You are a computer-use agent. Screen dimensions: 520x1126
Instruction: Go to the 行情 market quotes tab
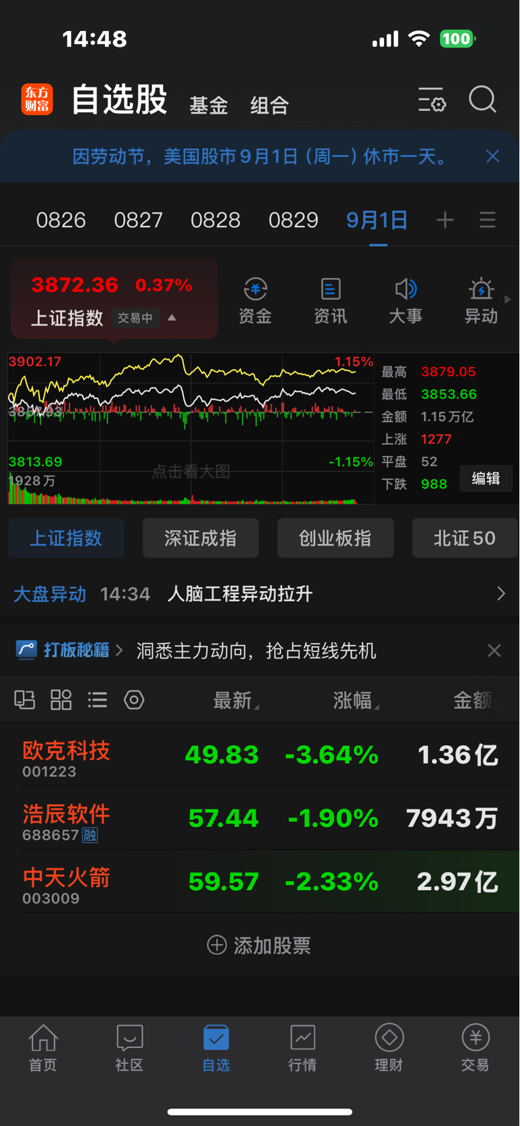tap(302, 1048)
